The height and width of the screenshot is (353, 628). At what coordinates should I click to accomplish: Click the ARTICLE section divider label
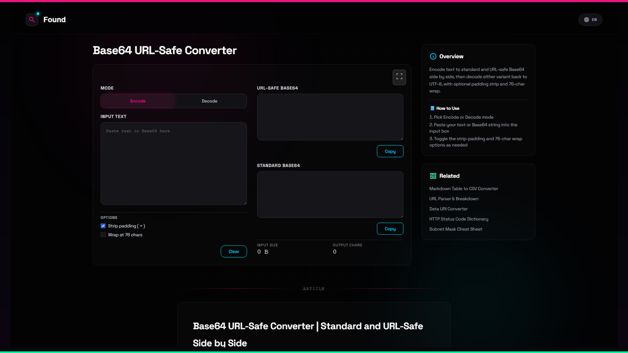[314, 289]
